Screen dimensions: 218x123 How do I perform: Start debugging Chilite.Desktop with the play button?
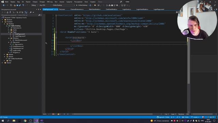tap(82, 5)
